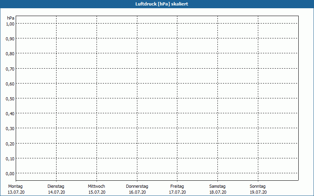
Task: Click the Donnerstag day label
Action: 137,186
